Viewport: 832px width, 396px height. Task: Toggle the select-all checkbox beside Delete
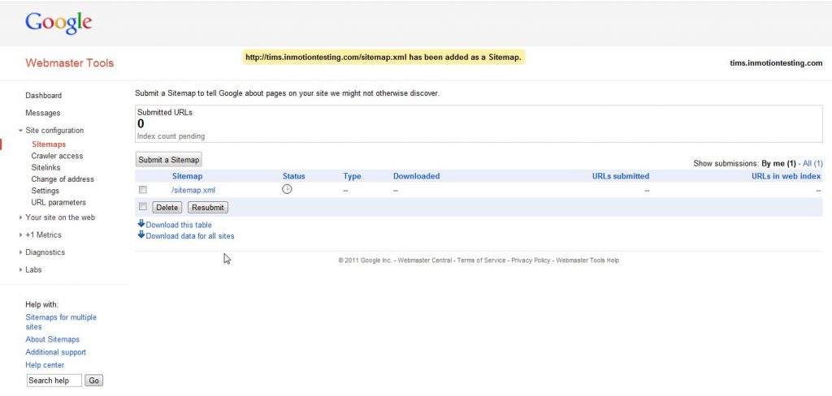pyautogui.click(x=143, y=207)
